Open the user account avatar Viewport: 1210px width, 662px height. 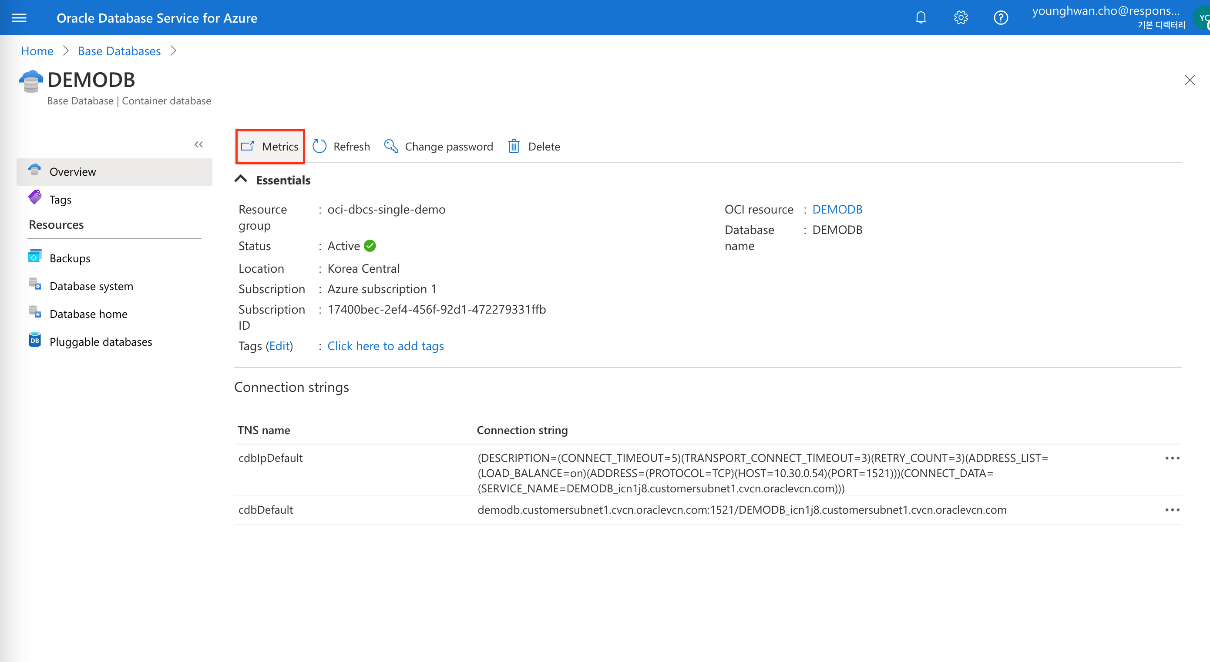(1203, 19)
